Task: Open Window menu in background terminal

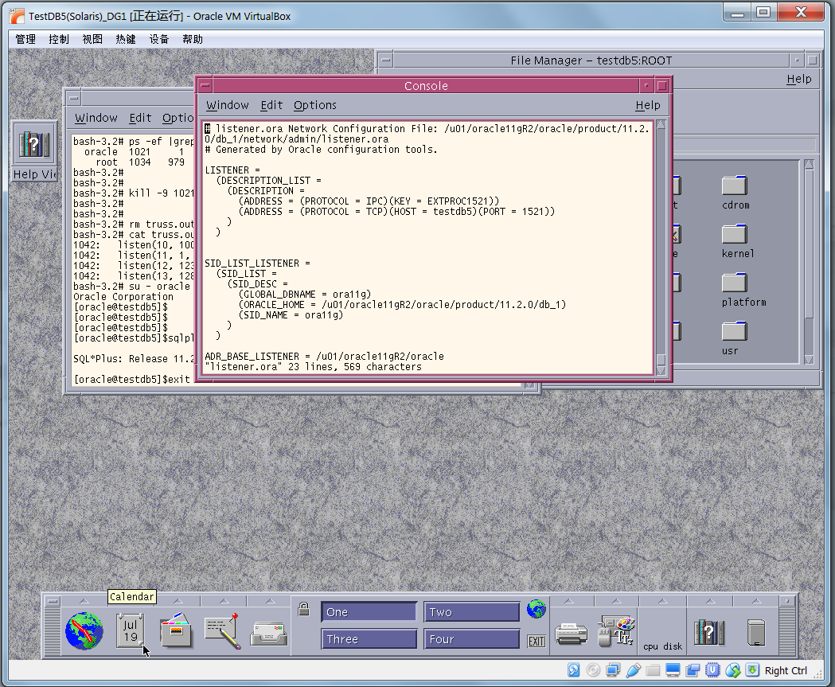Action: tap(96, 118)
